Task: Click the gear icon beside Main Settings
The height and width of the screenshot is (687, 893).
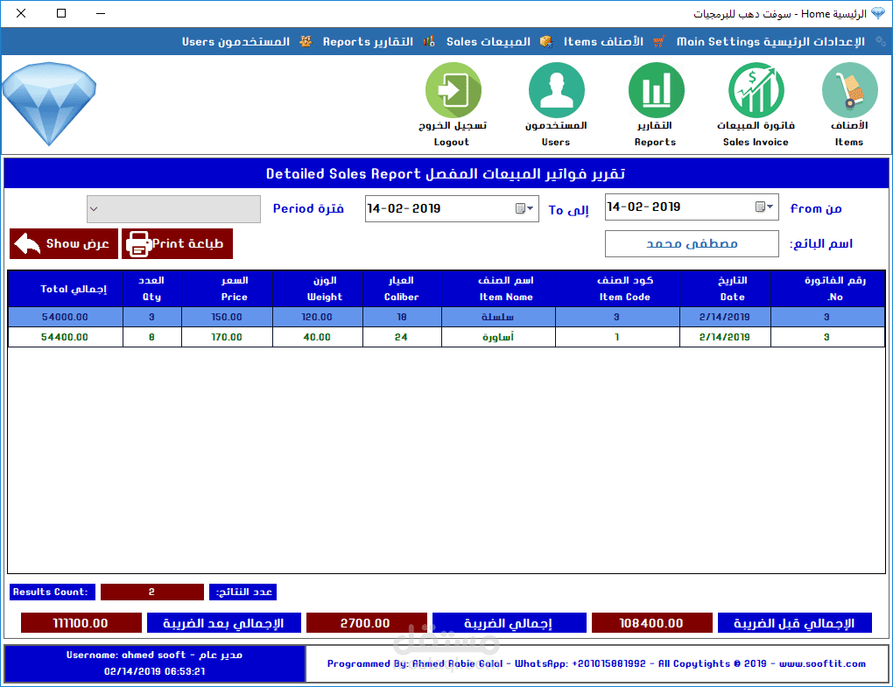Action: (x=881, y=41)
